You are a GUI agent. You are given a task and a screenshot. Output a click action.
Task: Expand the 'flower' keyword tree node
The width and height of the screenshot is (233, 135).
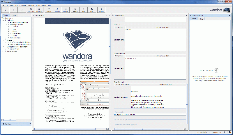(x=9, y=31)
